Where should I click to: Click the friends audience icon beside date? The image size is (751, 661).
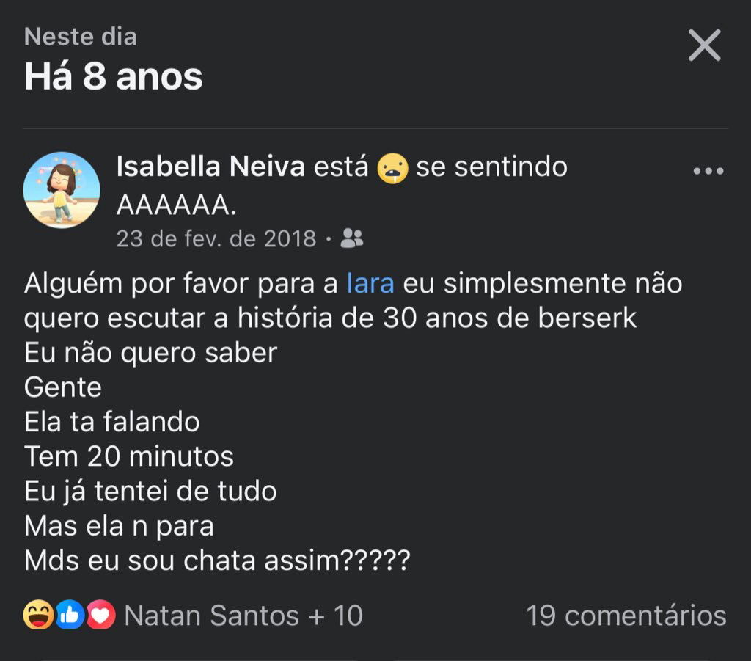352,238
